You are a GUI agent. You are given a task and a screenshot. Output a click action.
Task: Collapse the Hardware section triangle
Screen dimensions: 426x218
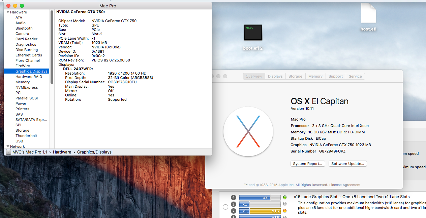[x=8, y=12]
